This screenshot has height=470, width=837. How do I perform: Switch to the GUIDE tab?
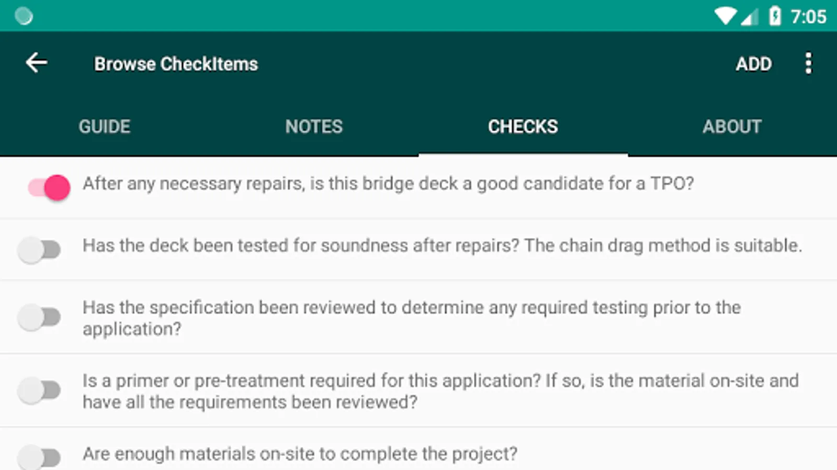[105, 126]
